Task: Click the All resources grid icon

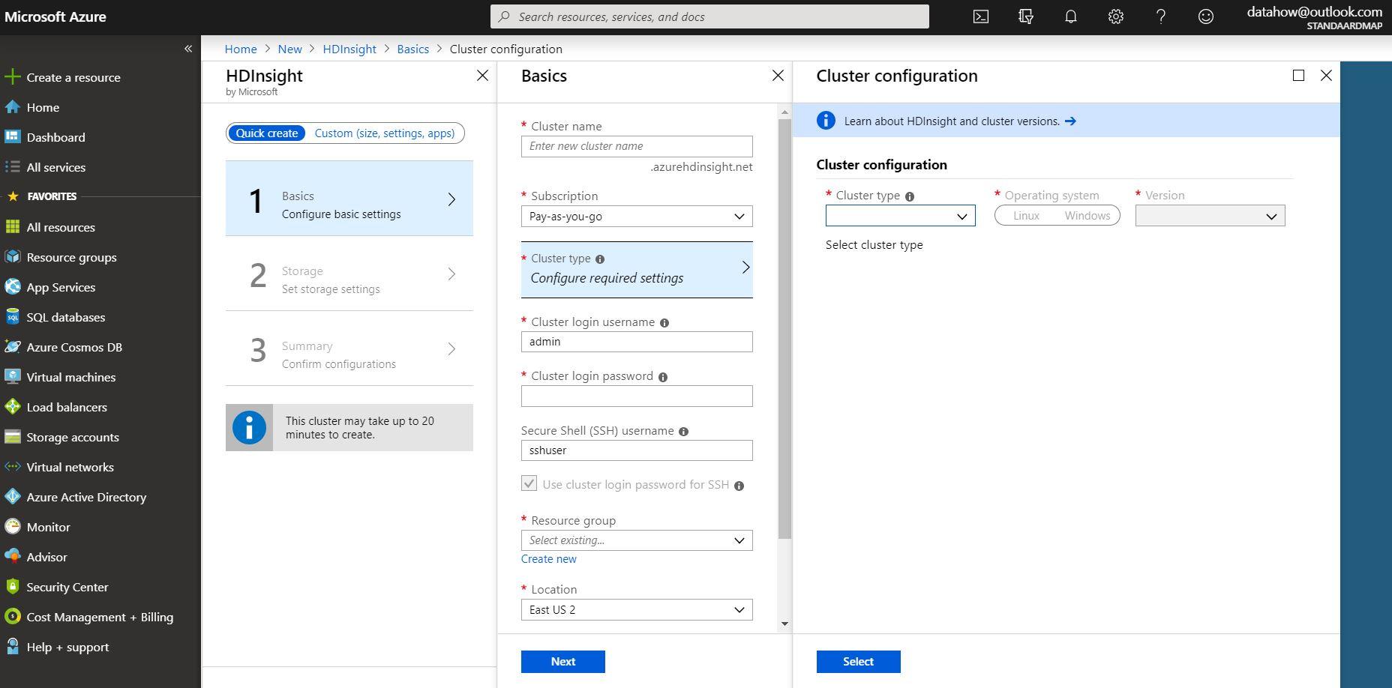Action: tap(12, 227)
